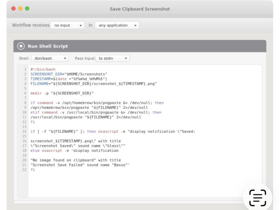Click line number 14 in the gutter

coord(25,131)
